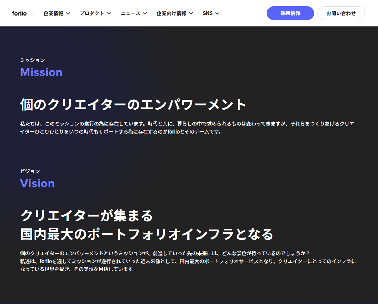Screen dimensions: 378x304
Task: Open the ニュース menu
Action: tap(130, 13)
